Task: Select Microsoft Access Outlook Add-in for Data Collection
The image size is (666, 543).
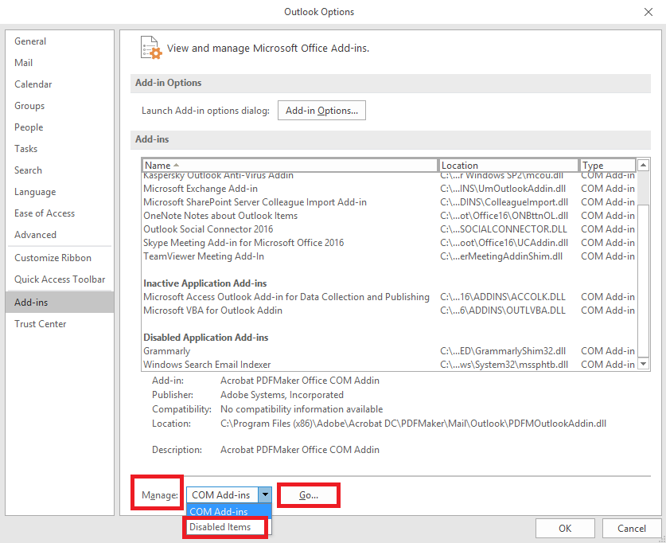Action: click(x=389, y=297)
